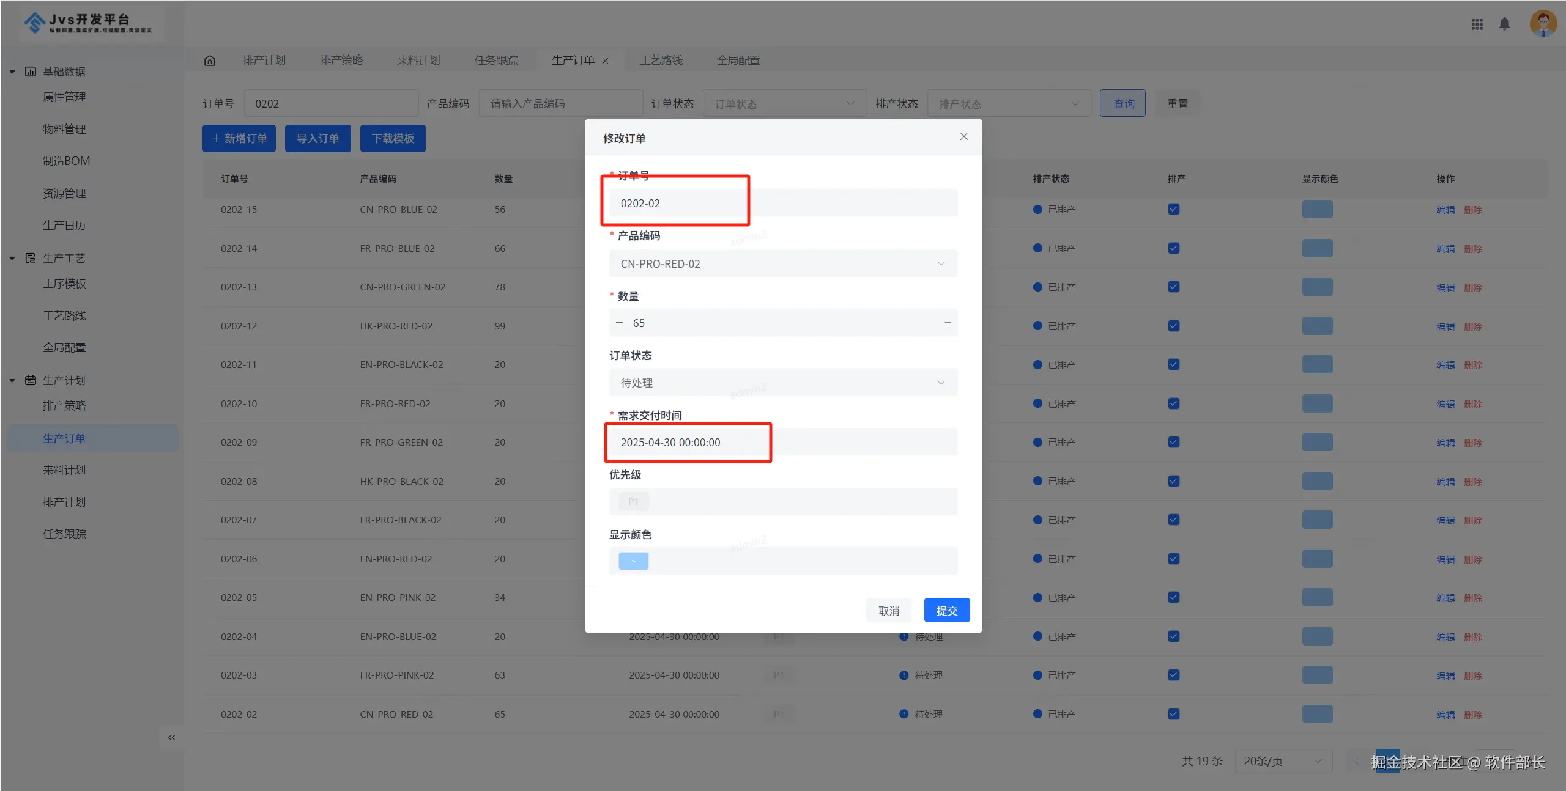Click minus icon to decrease 数量
The height and width of the screenshot is (791, 1566).
pyautogui.click(x=619, y=322)
